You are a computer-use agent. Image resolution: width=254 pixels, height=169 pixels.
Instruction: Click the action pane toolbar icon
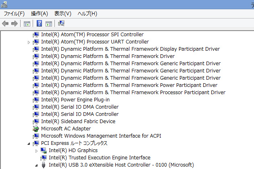point(49,24)
